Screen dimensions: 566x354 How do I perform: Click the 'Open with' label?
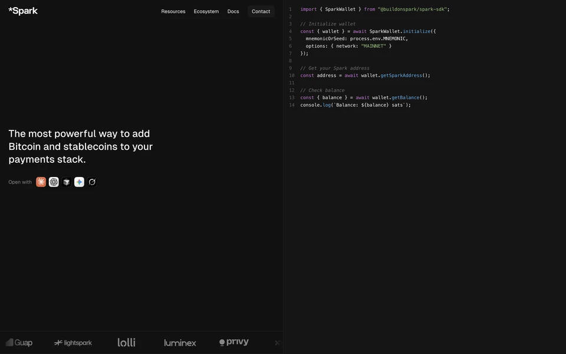pos(20,182)
